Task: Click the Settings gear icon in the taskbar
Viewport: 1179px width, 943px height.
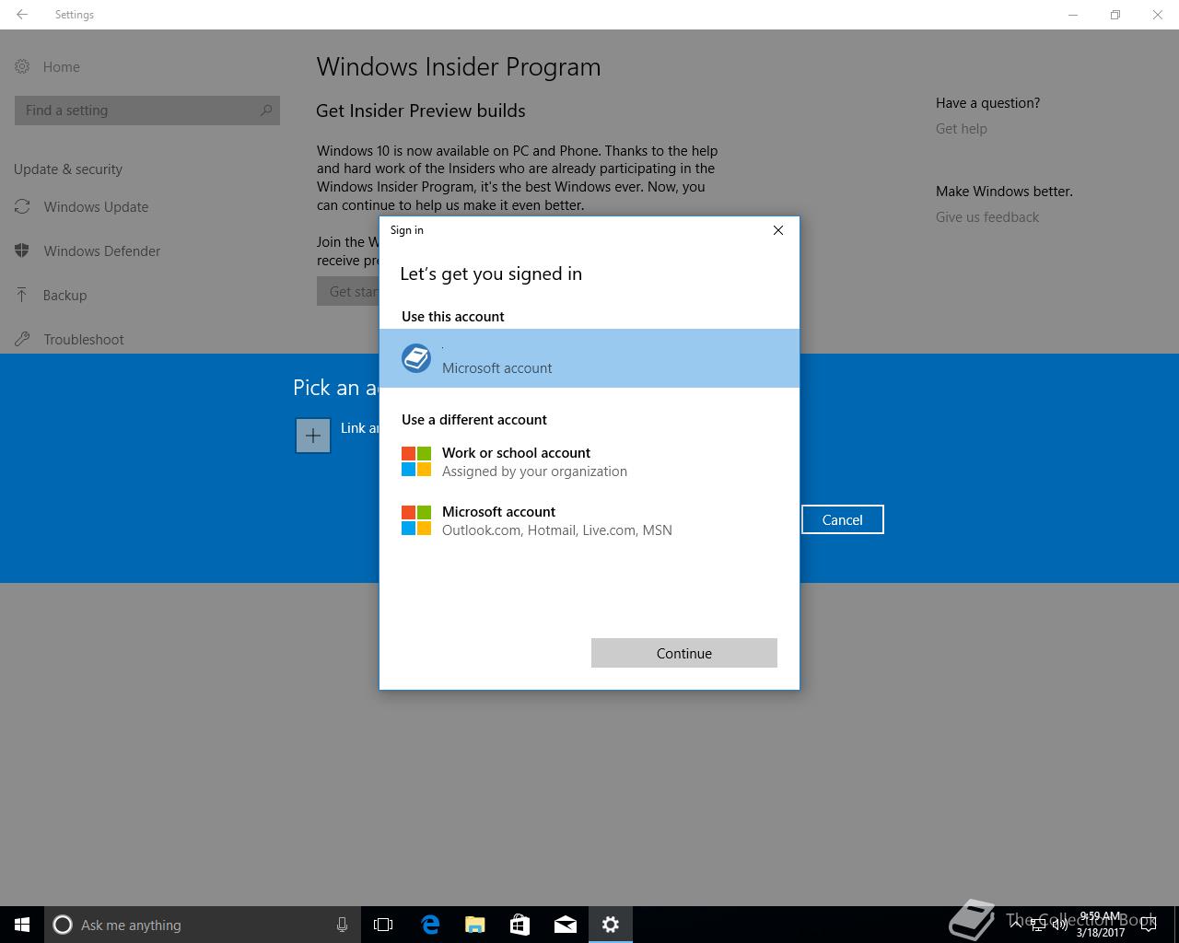Action: click(x=611, y=925)
